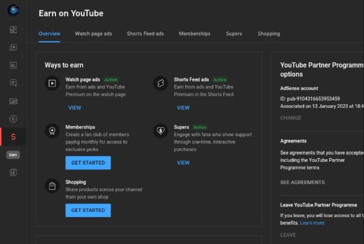Open the Subtitles sidebar icon
The width and height of the screenshot is (364, 244).
[x=13, y=101]
